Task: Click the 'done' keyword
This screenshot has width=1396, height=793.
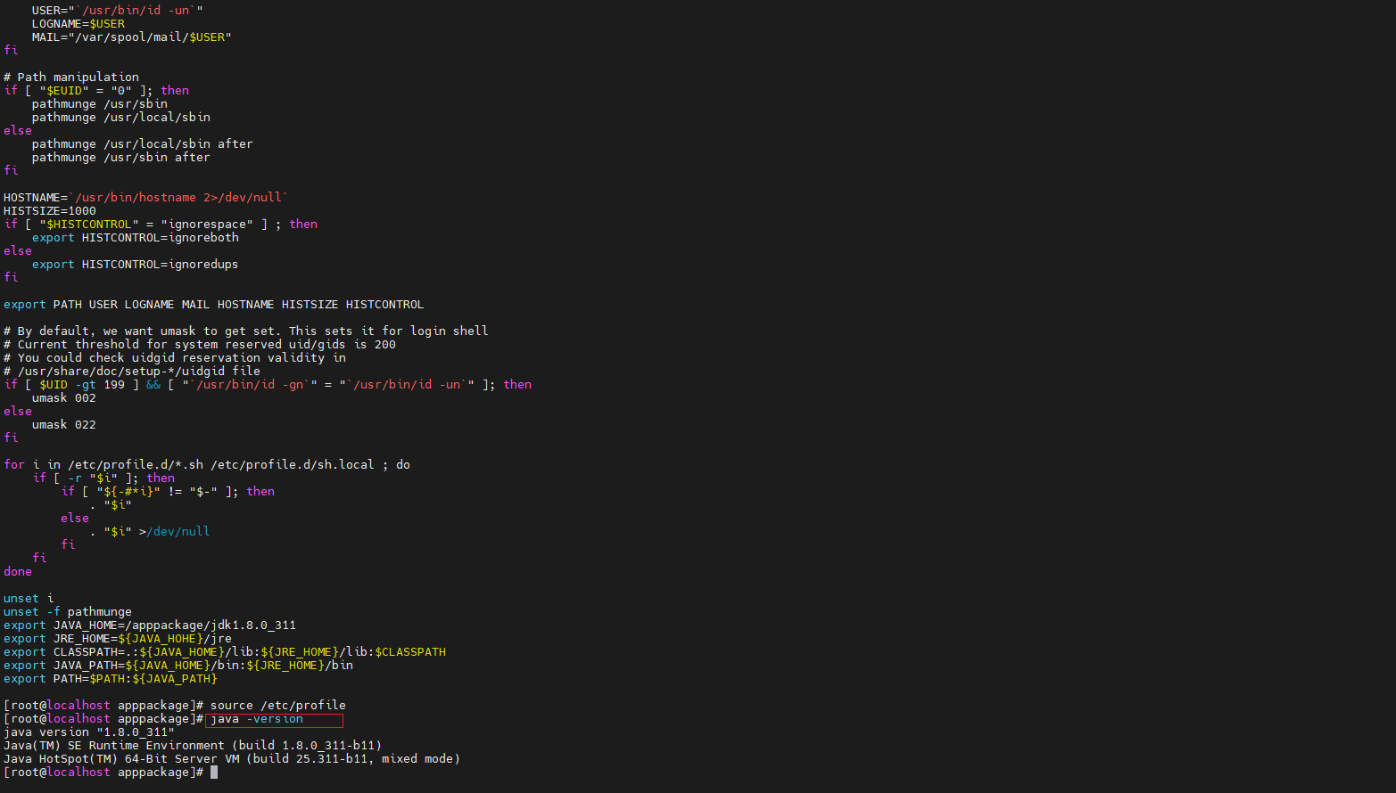Action: [18, 572]
